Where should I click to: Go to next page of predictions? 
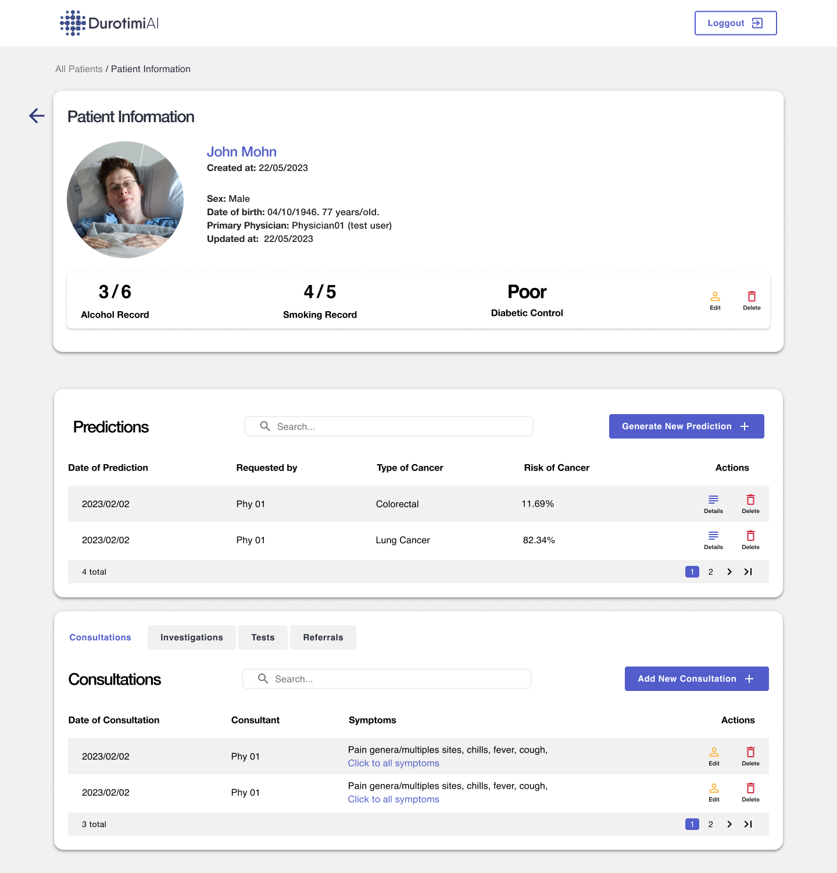pos(729,572)
